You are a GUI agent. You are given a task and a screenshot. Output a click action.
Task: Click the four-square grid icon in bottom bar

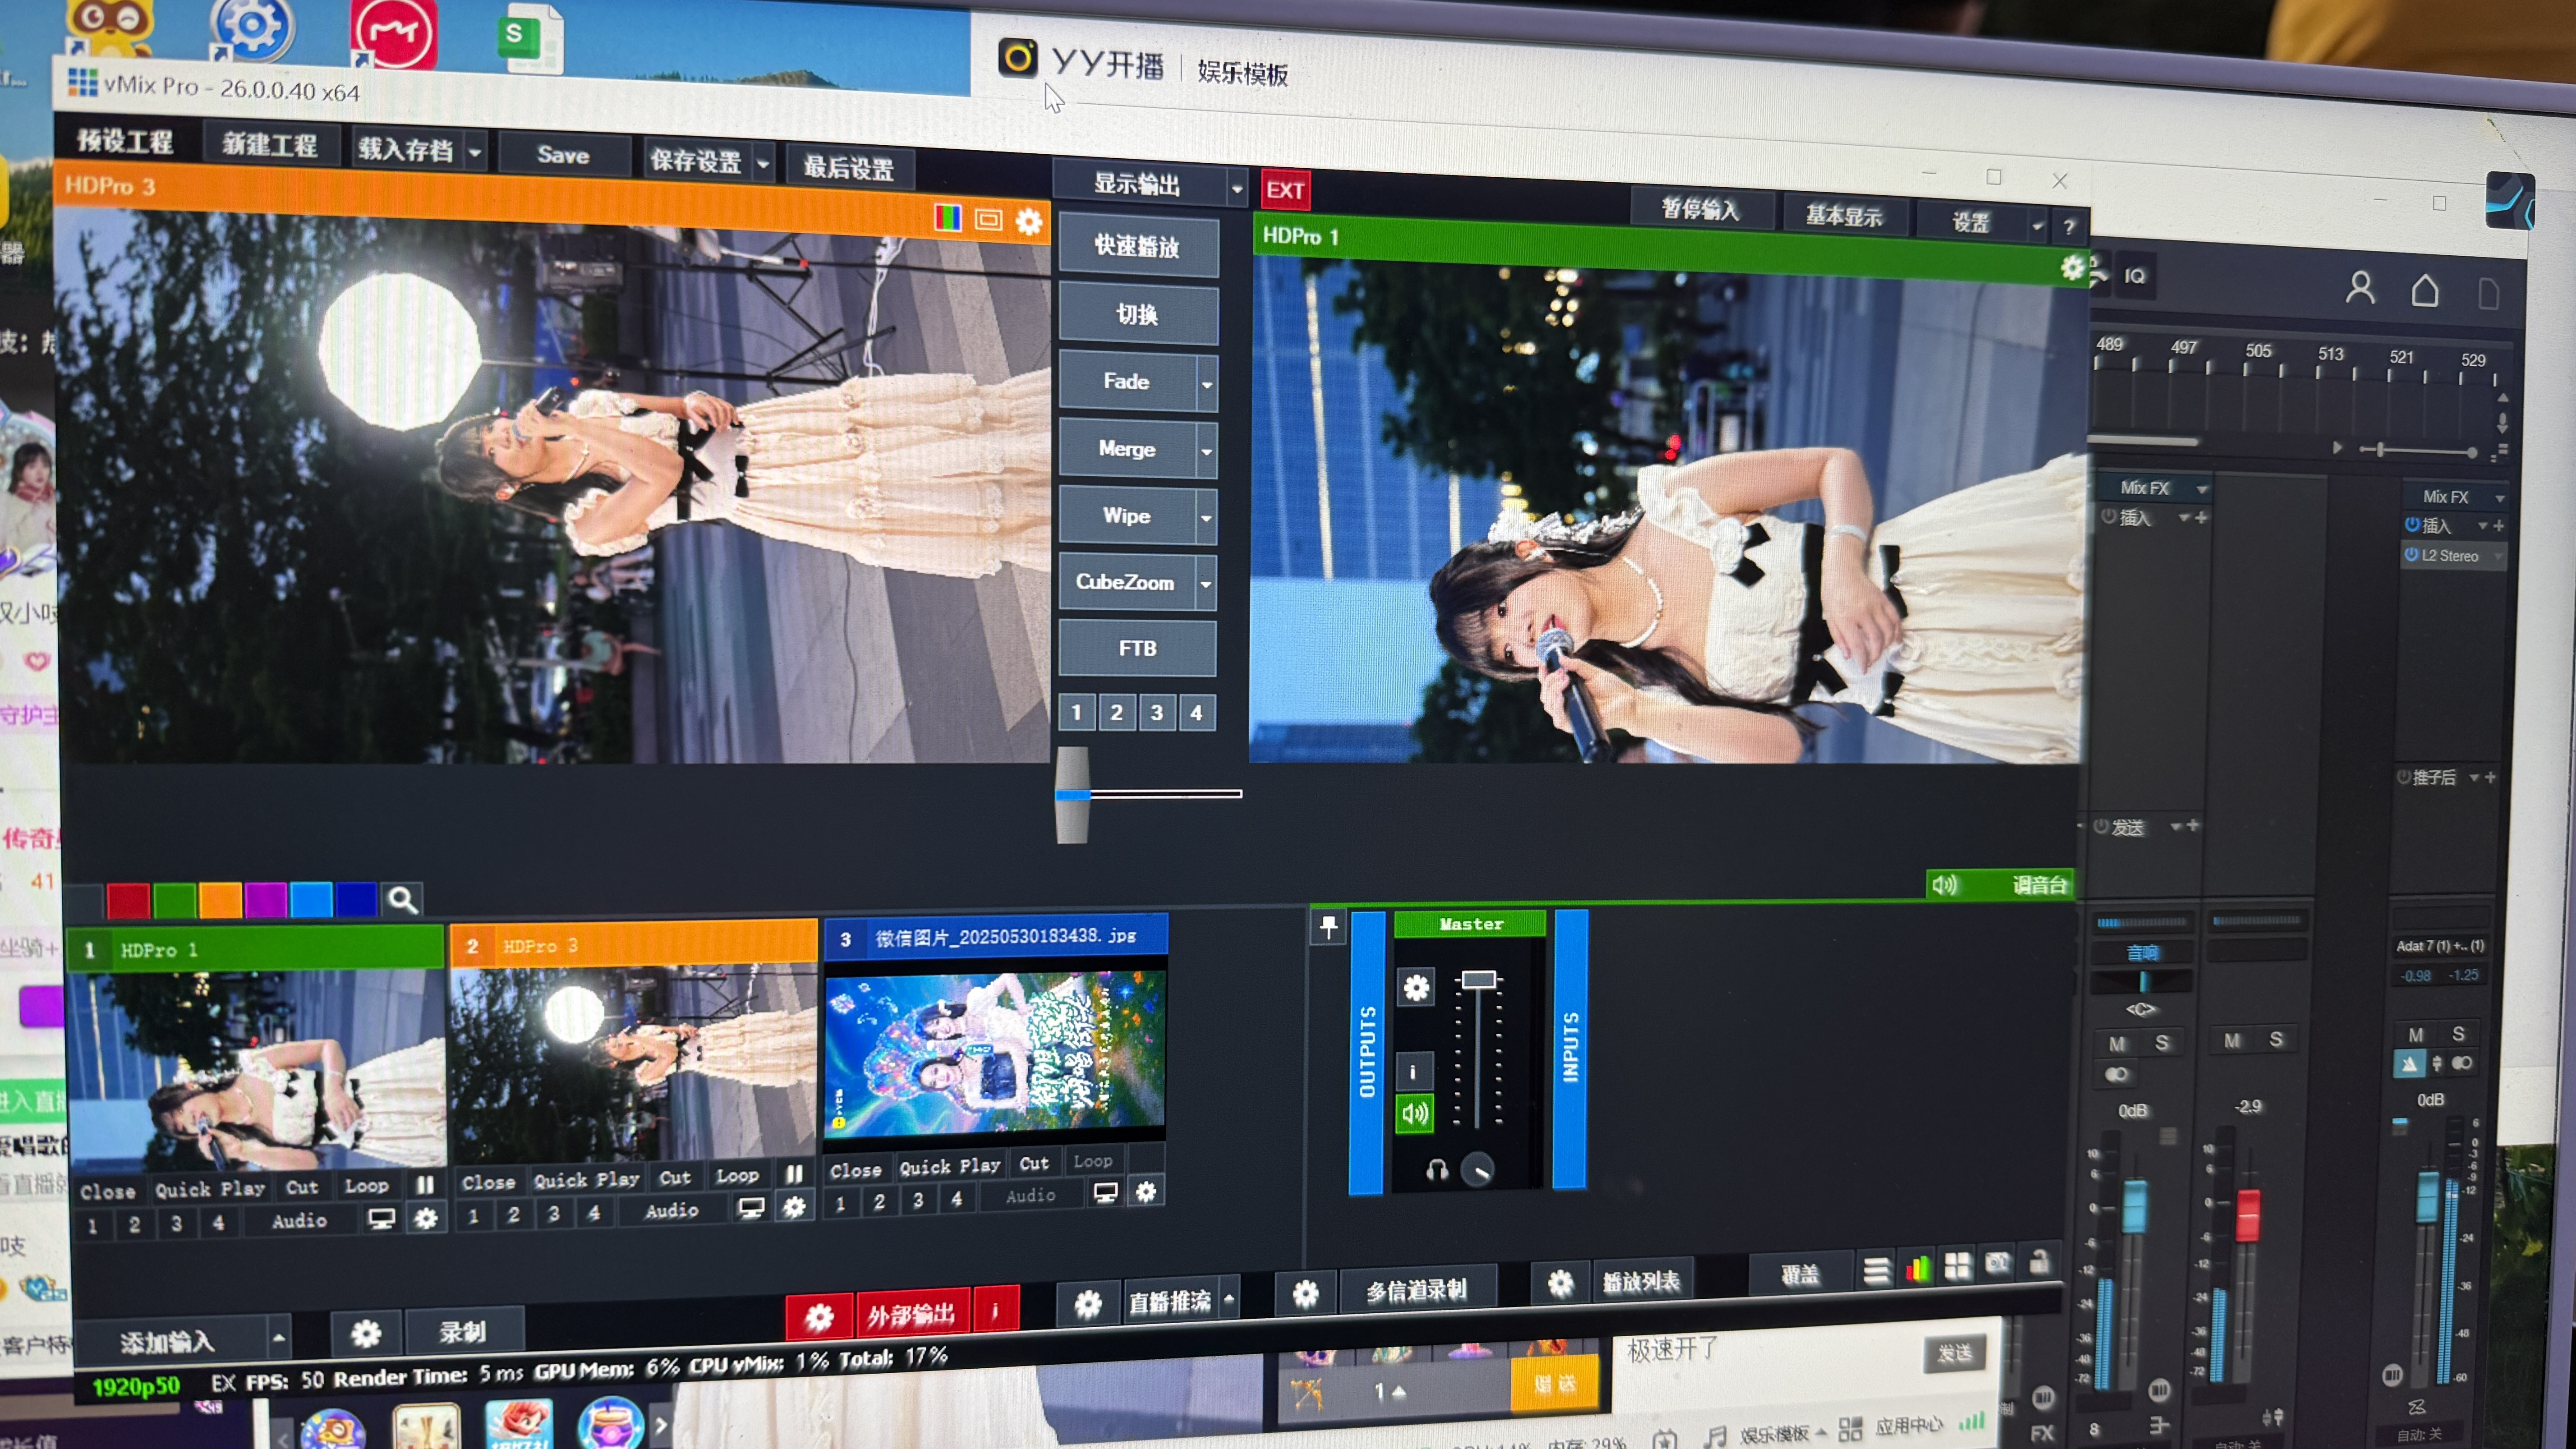pos(1957,1266)
